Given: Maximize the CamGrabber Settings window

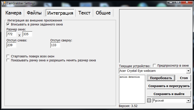Looking at the screenshot, I should pos(178,2).
